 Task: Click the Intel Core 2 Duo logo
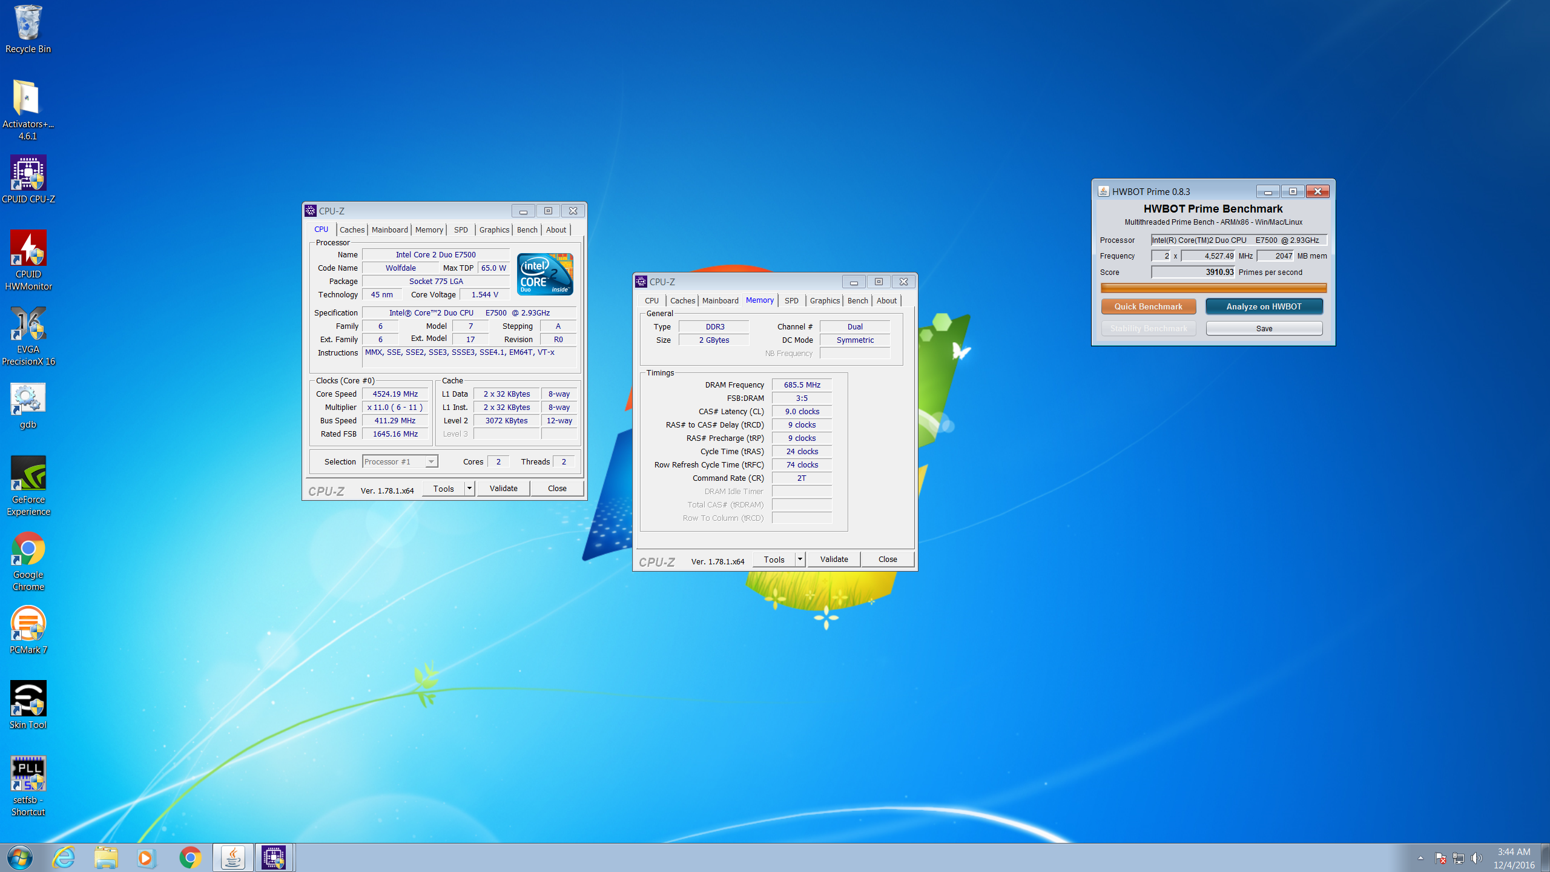(x=545, y=274)
